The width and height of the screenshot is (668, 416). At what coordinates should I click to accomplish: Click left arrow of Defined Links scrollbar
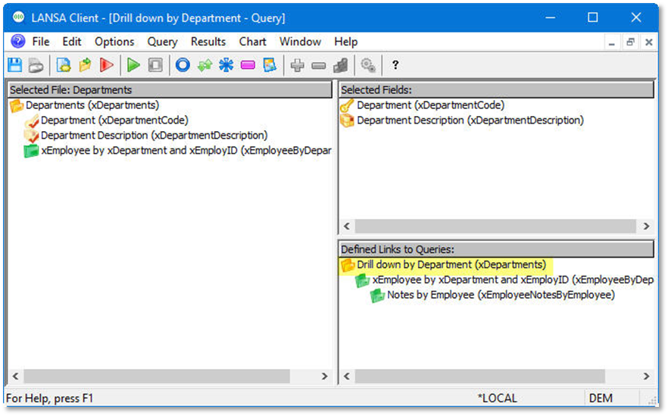pyautogui.click(x=347, y=377)
